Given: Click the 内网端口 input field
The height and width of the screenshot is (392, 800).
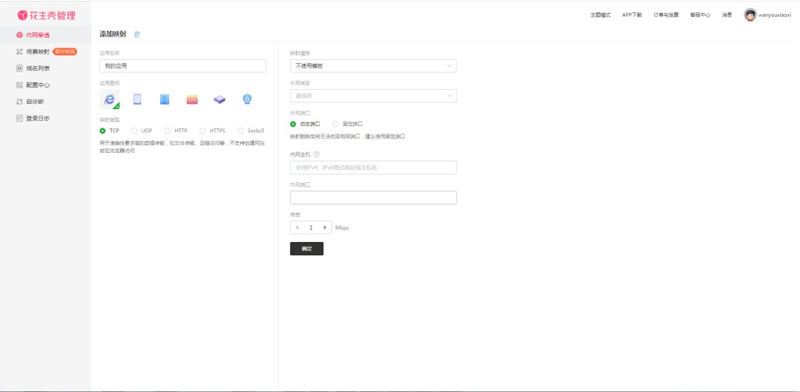Looking at the screenshot, I should (x=373, y=198).
